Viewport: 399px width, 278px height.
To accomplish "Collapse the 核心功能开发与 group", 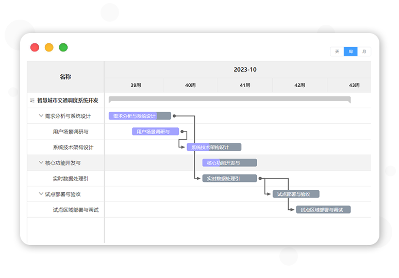I will (x=41, y=163).
